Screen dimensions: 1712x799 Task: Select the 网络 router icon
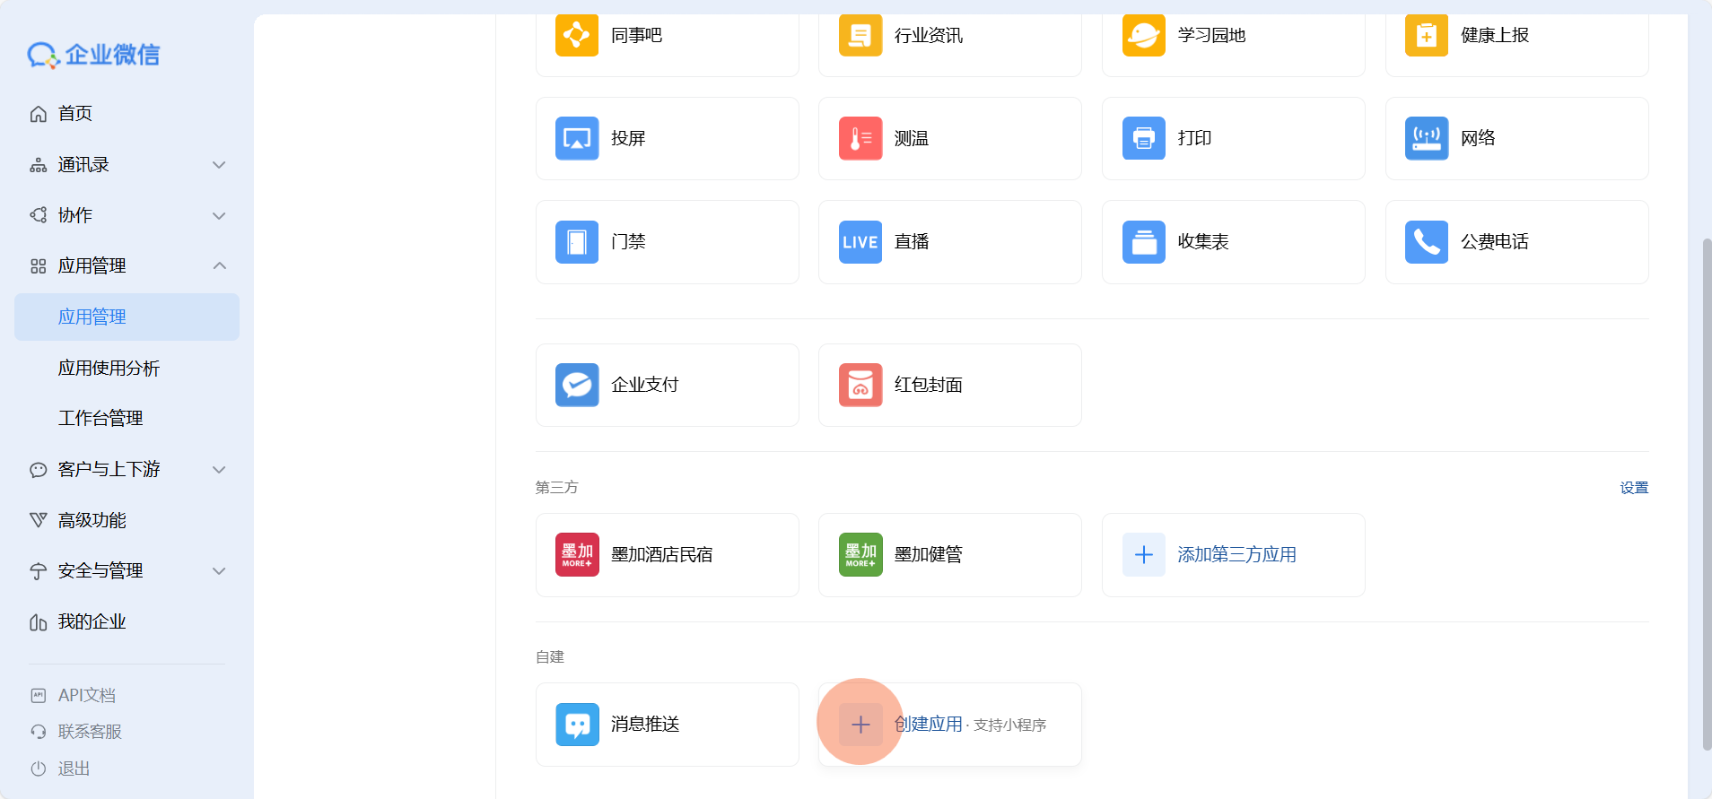(x=1426, y=138)
